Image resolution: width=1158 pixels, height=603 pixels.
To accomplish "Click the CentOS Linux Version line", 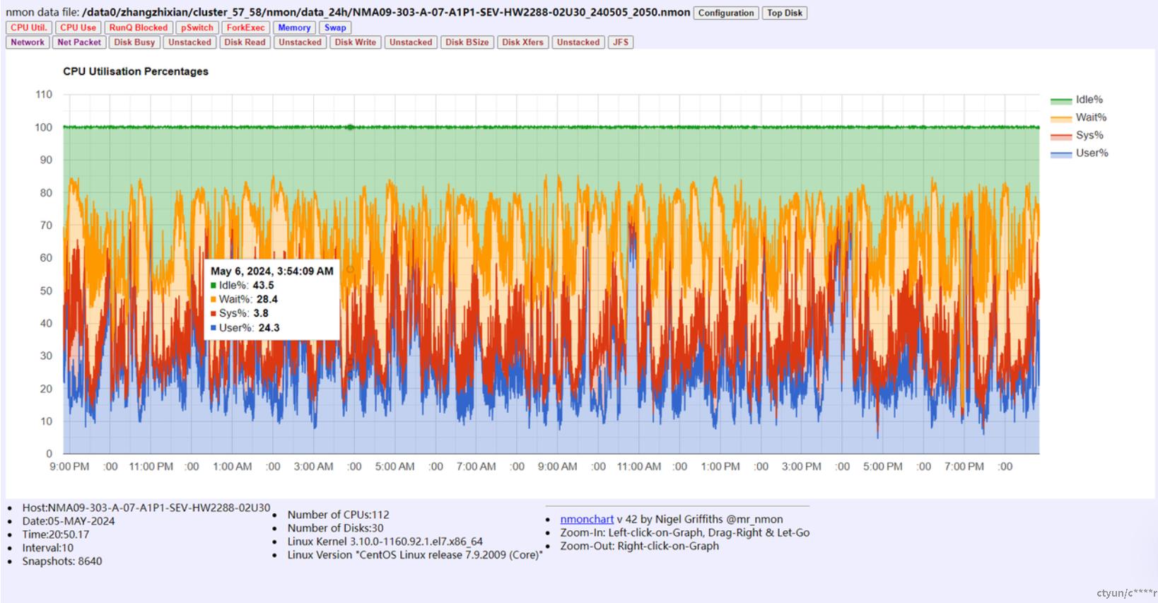I will point(415,555).
